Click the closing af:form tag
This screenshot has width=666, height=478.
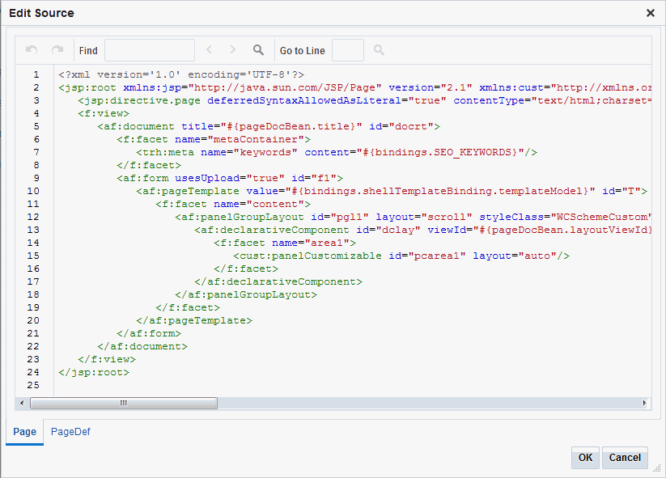(149, 334)
